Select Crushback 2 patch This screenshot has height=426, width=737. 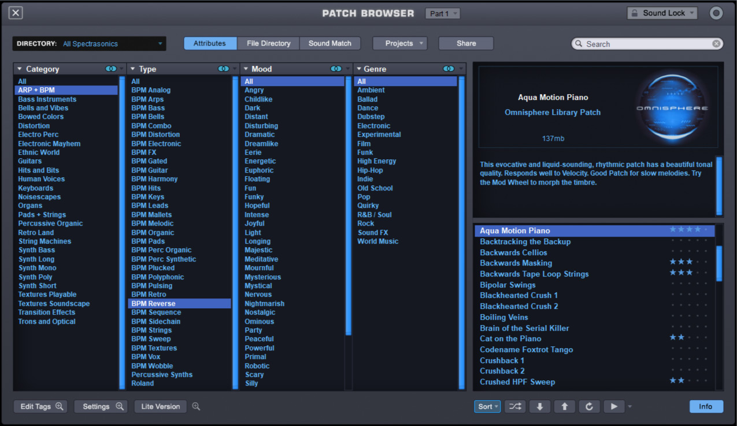594,371
